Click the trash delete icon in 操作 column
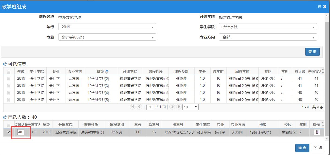Viewport: 330px width, 155px height. pos(317,132)
